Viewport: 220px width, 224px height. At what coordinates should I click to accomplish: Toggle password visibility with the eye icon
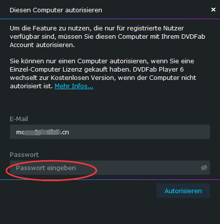(204, 168)
